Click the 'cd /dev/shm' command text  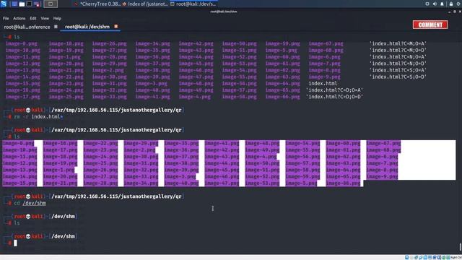(x=30, y=203)
